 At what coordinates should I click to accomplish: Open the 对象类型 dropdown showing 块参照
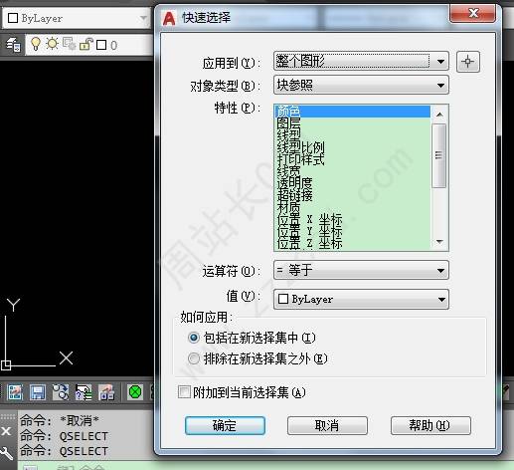coord(361,85)
